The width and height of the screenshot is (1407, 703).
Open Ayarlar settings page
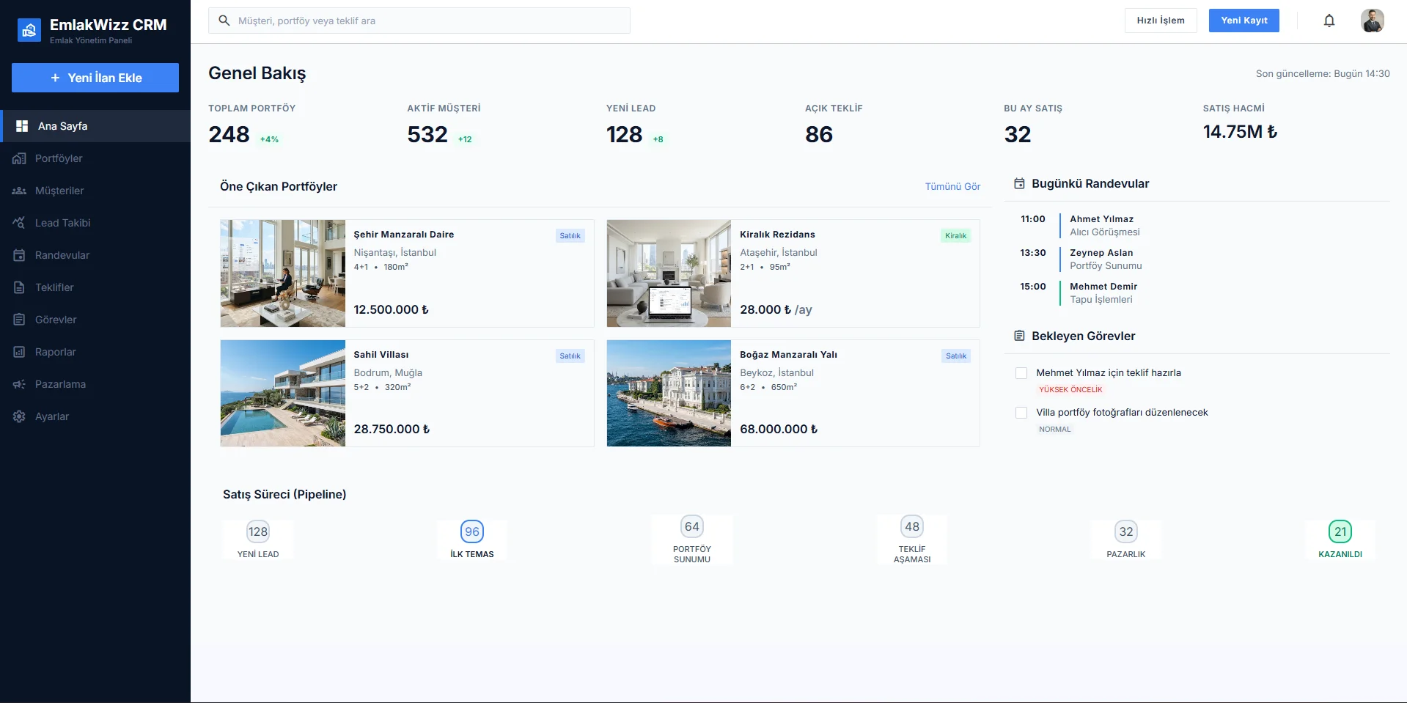(x=95, y=416)
